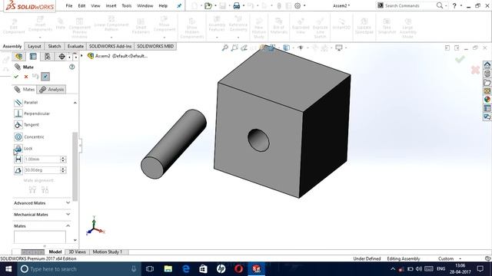This screenshot has height=276, width=492.
Task: Switch to the Sketch ribbon tab
Action: (x=55, y=46)
